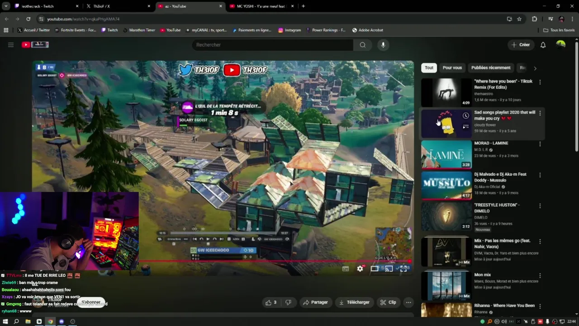
Task: Dislike the video with thumbs down
Action: click(288, 302)
